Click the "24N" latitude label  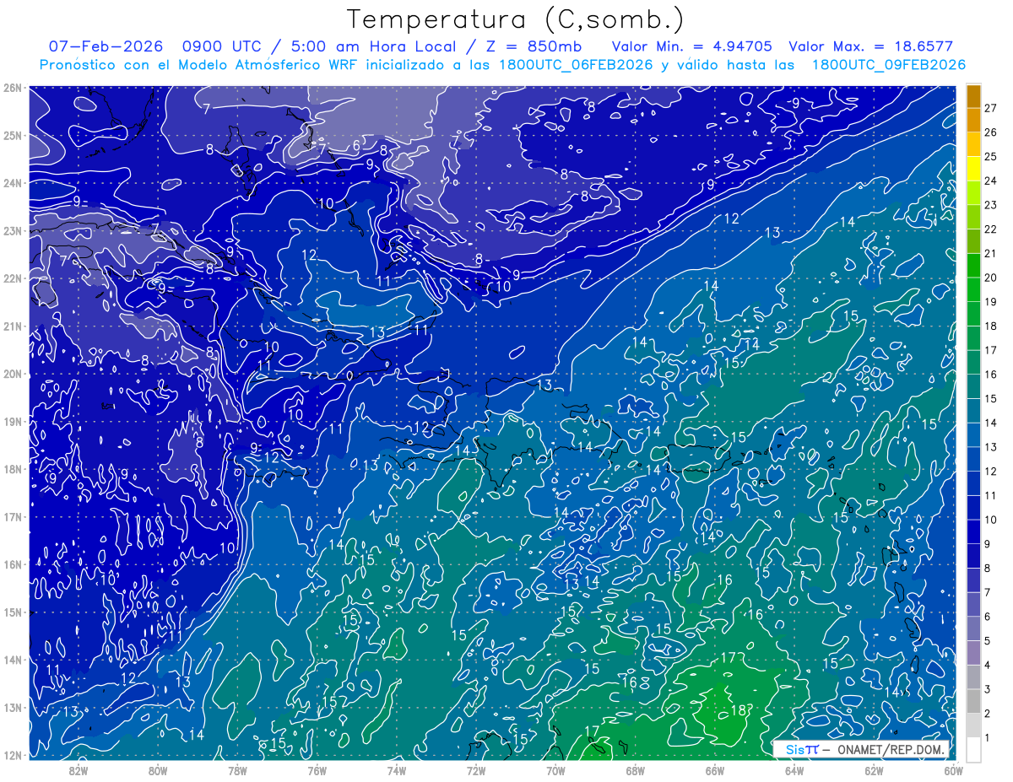tap(12, 183)
